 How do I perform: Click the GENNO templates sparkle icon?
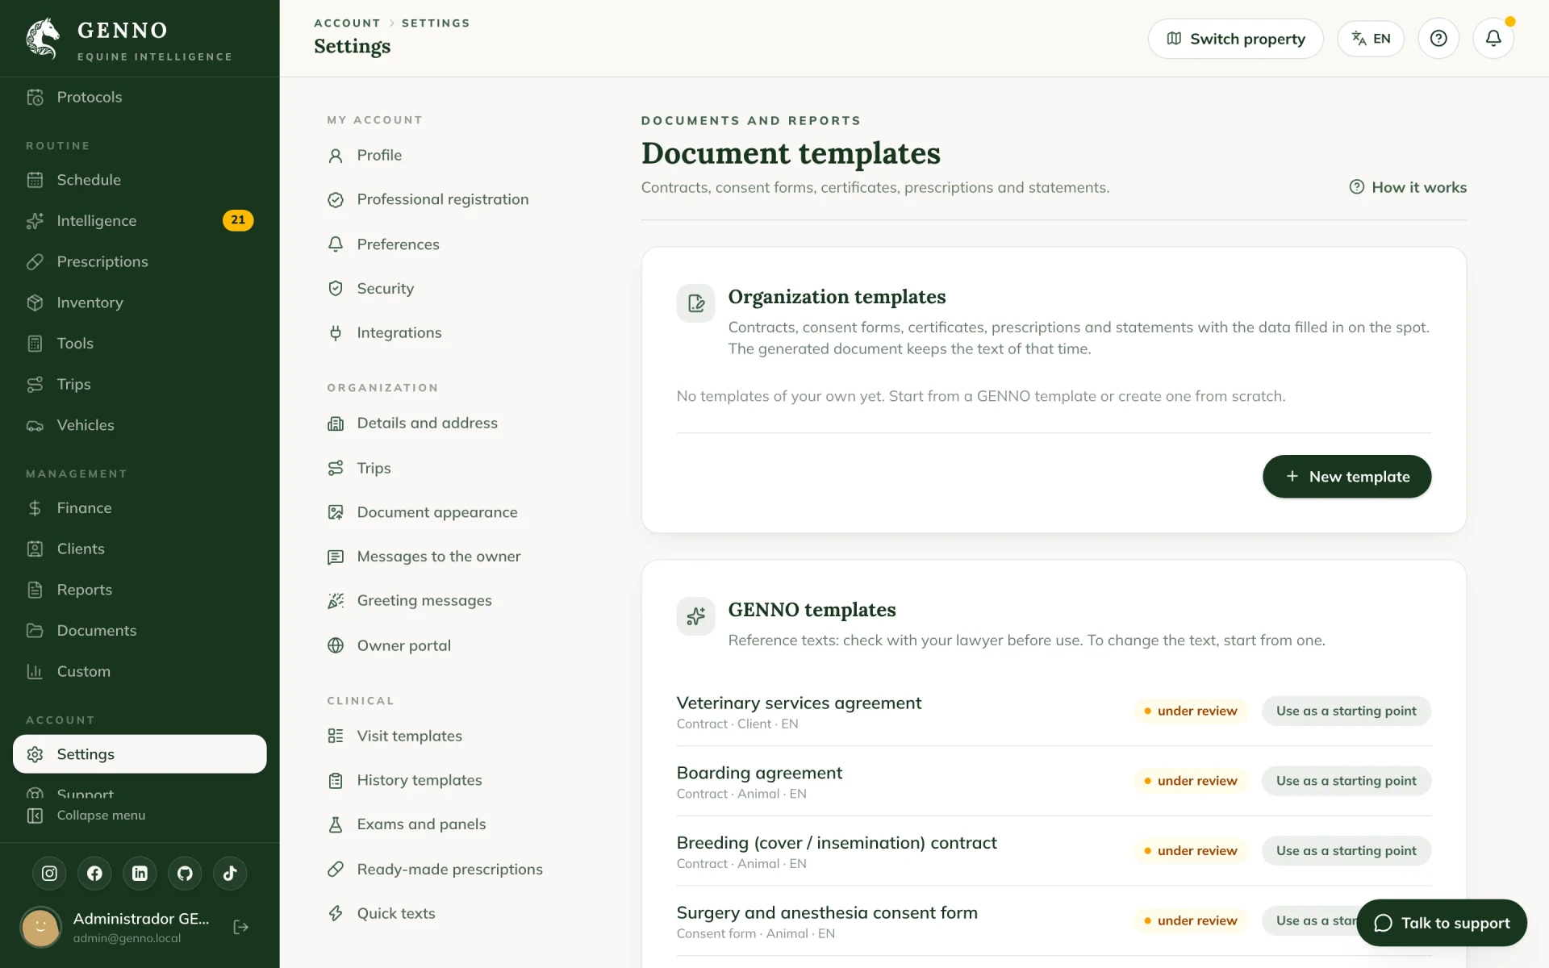(x=695, y=616)
